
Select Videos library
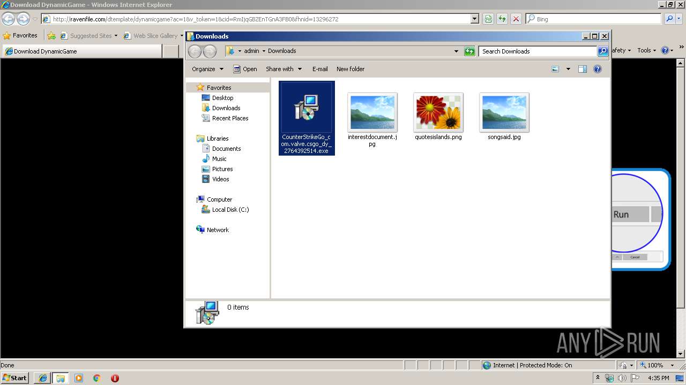[x=220, y=179]
